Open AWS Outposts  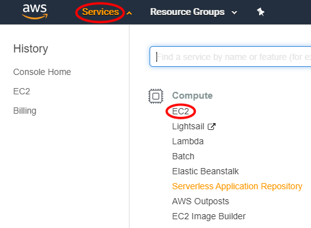[x=201, y=201]
